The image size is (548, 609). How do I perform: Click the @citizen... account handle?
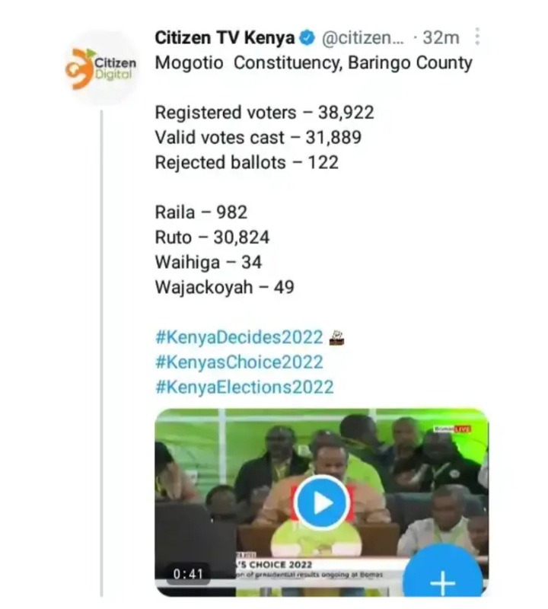pyautogui.click(x=363, y=38)
